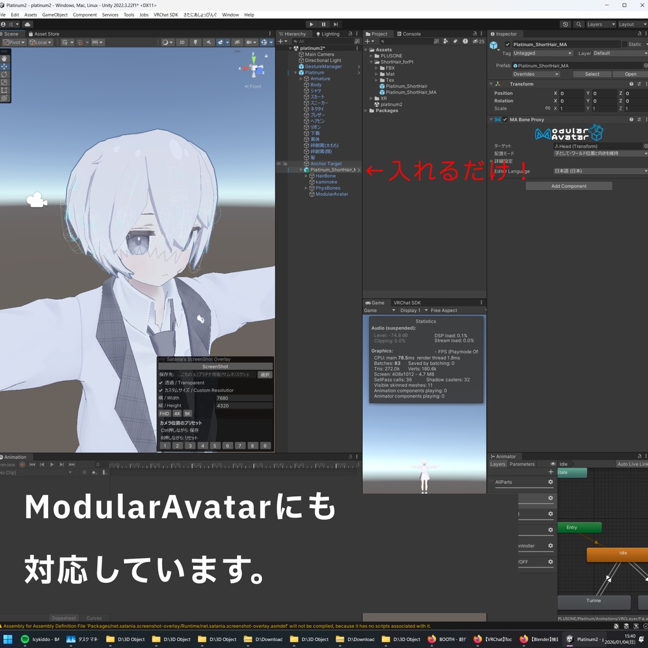Mute scene audio using the speaker toolbar icon

pos(208,42)
